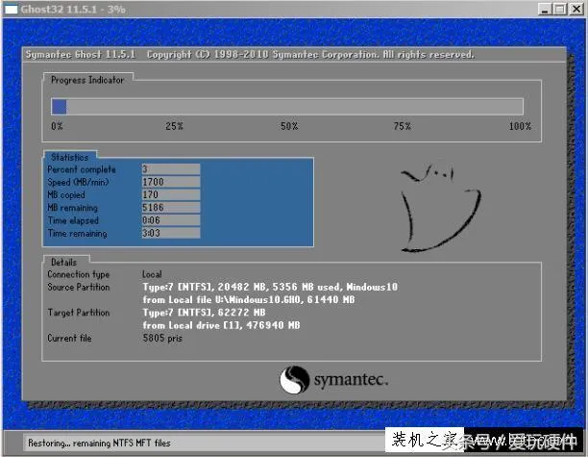The image size is (588, 457).
Task: Click the Time elapsed value '0:06'
Action: (171, 220)
